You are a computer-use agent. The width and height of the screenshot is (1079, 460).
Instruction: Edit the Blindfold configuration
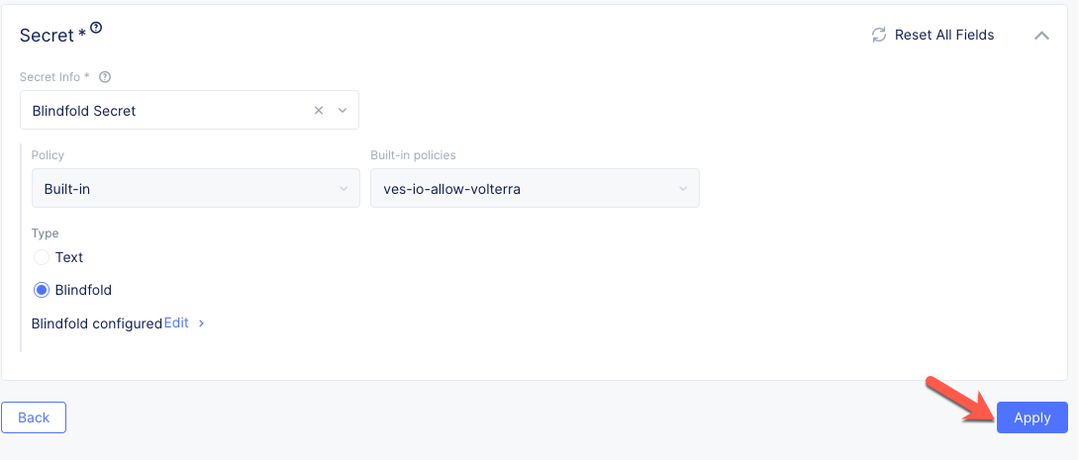(176, 323)
